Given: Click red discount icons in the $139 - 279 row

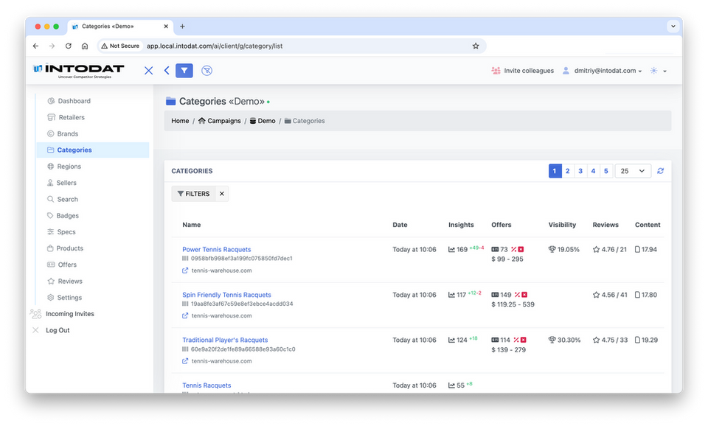Looking at the screenshot, I should tap(520, 341).
